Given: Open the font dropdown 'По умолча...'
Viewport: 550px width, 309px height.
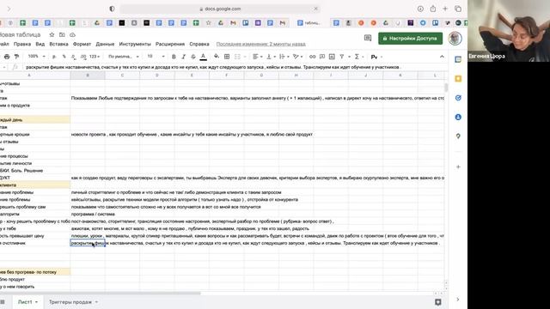Looking at the screenshot, I should [123, 57].
